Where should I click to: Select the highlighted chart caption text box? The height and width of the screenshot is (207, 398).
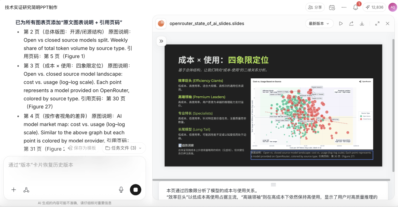coord(312,154)
